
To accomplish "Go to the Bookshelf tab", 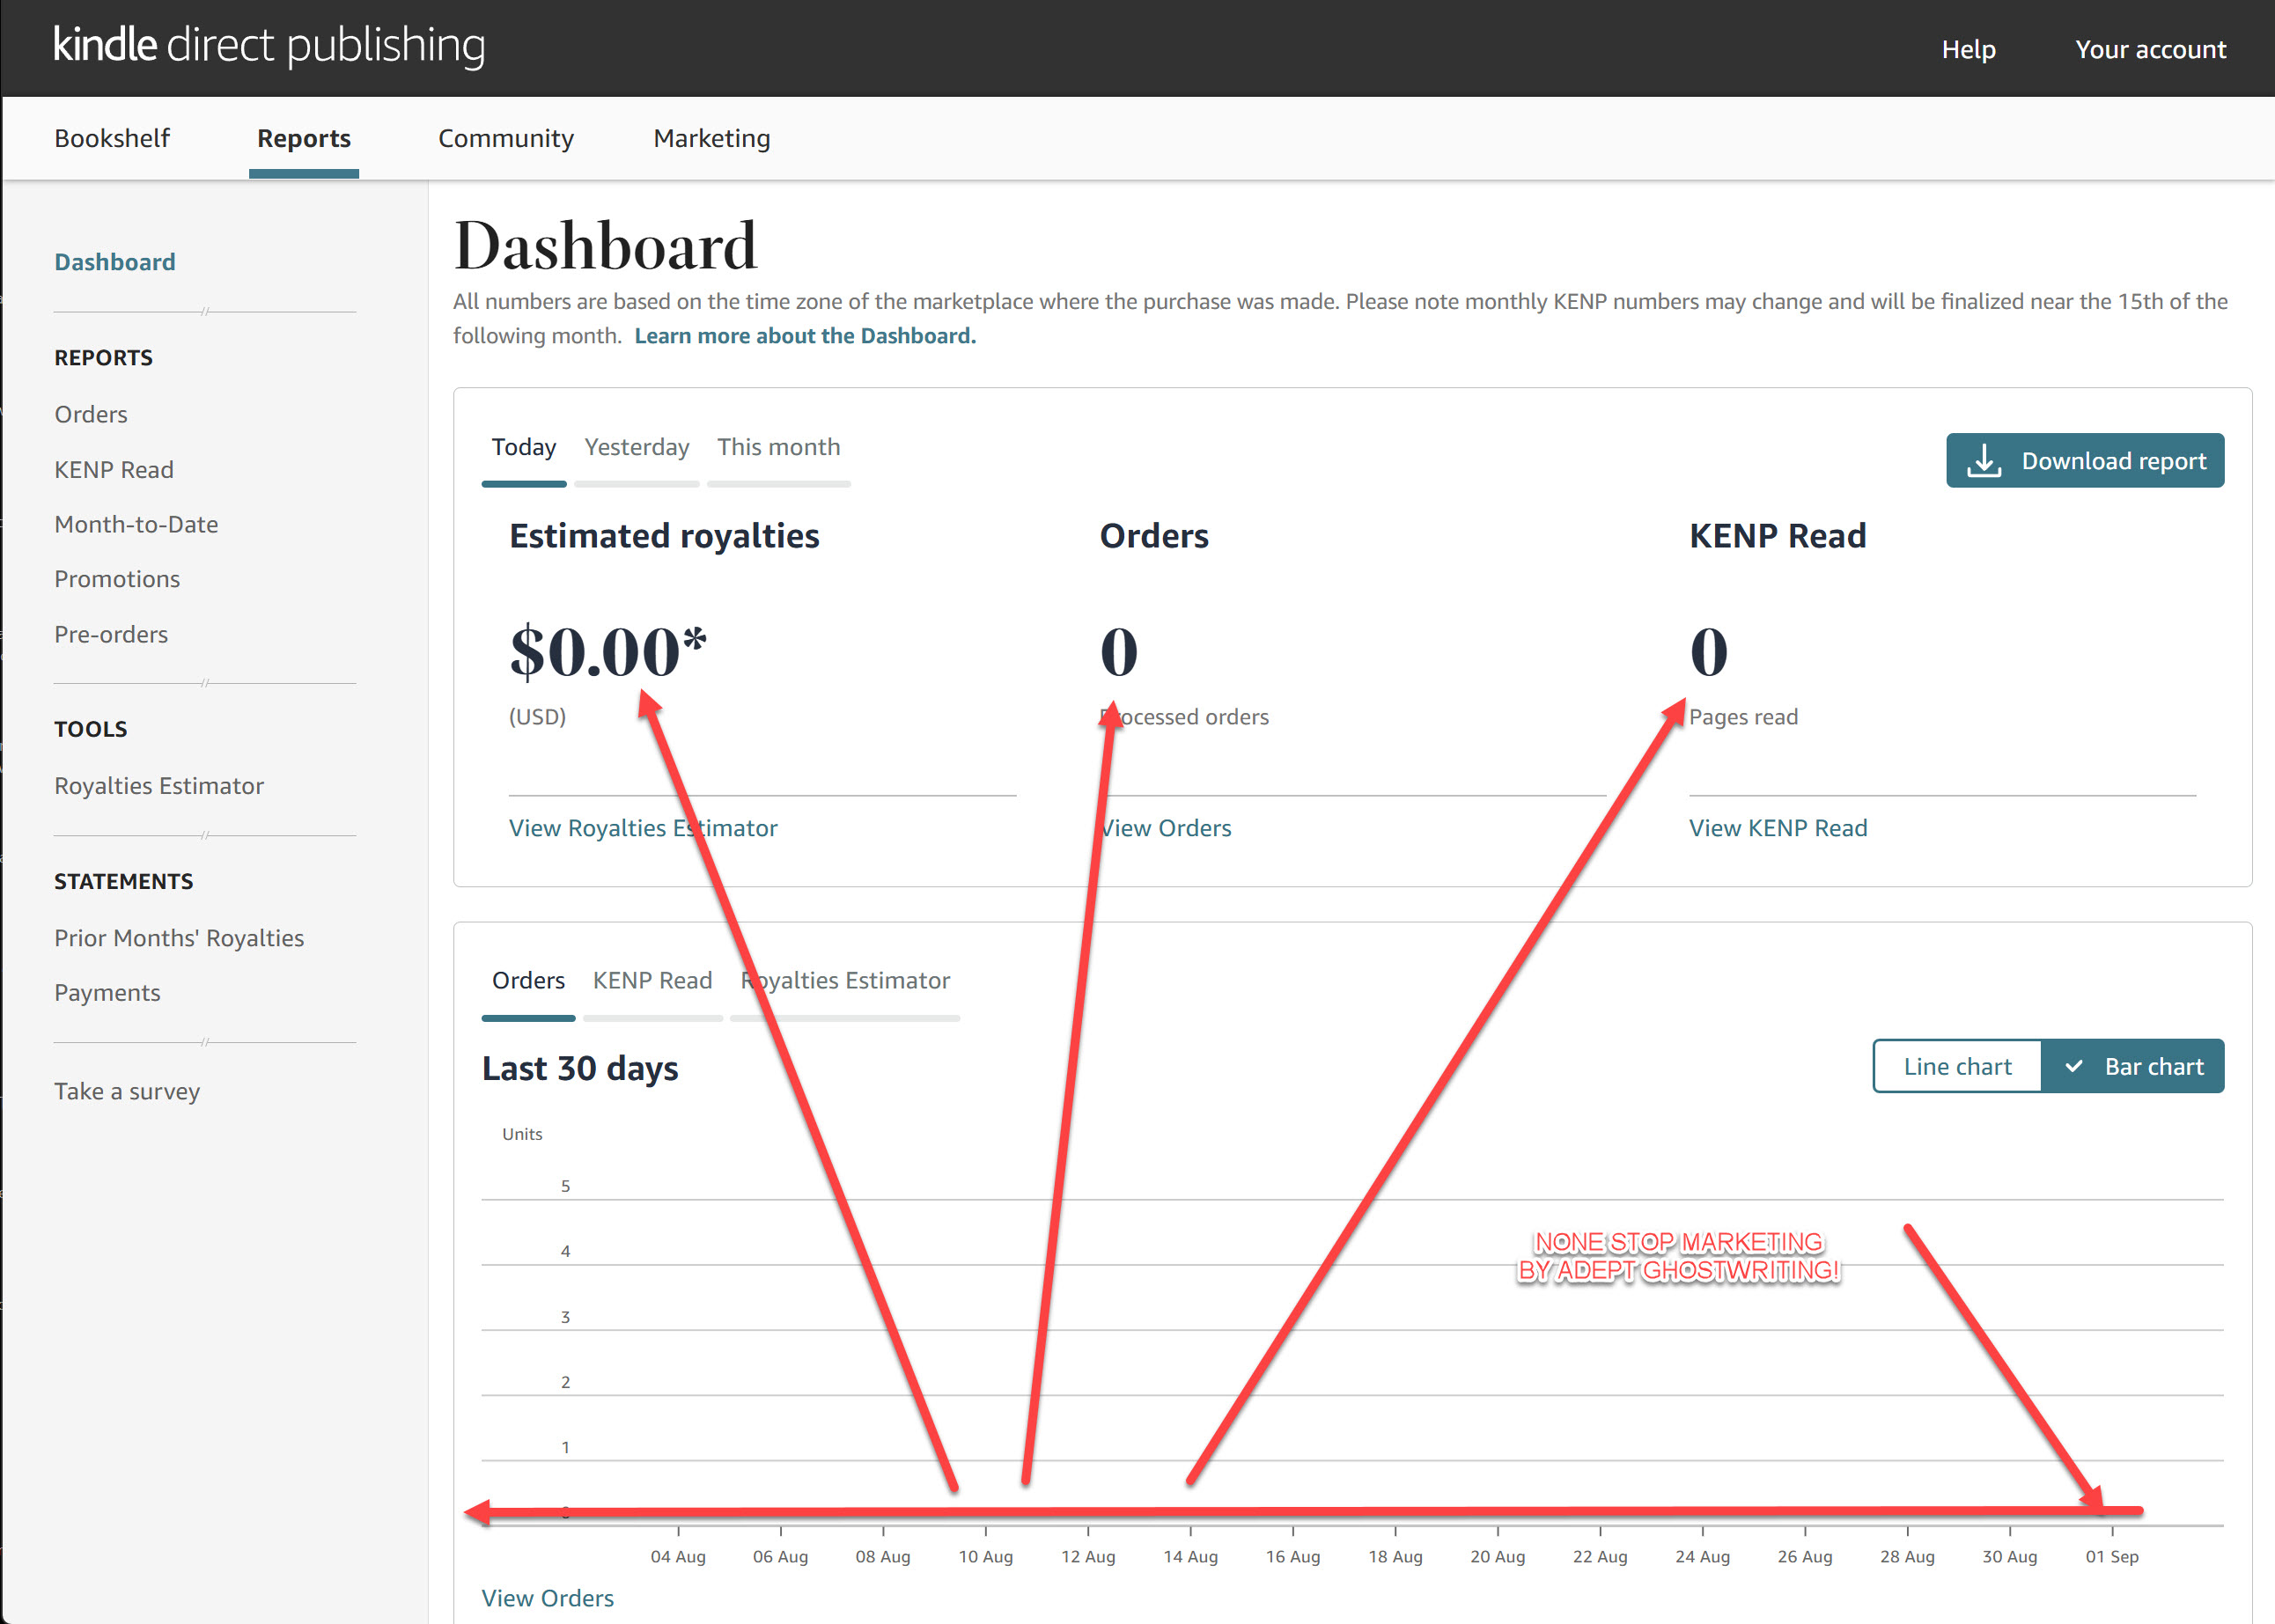I will click(112, 138).
